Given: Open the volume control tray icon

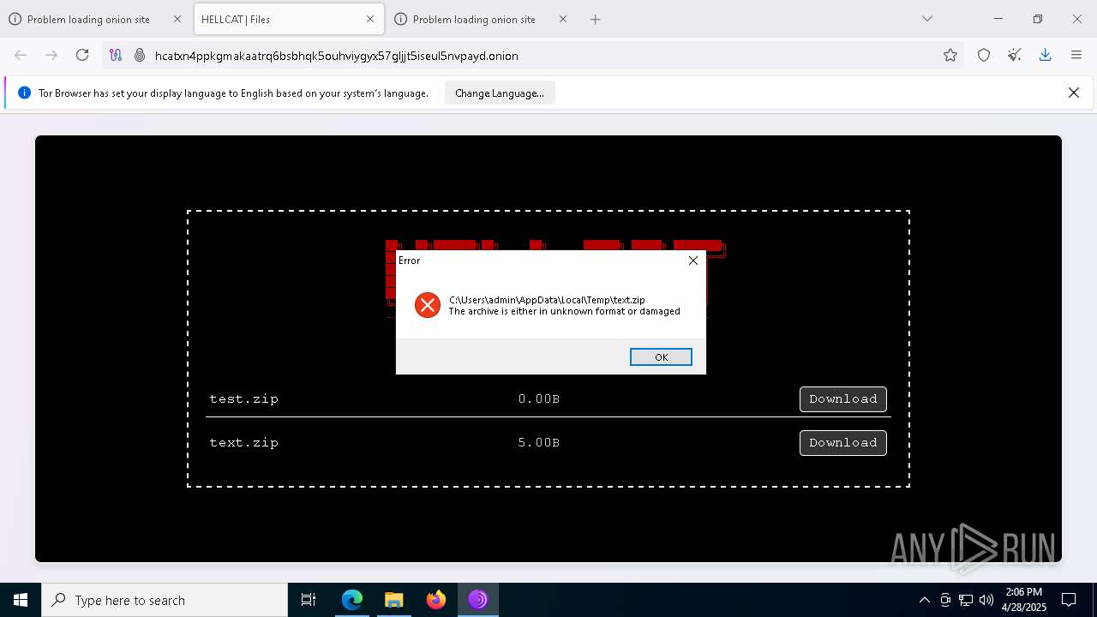Looking at the screenshot, I should tap(986, 600).
